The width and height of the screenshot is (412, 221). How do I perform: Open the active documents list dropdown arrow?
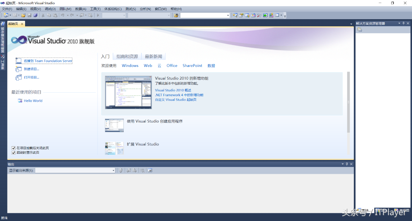pyautogui.click(x=351, y=24)
